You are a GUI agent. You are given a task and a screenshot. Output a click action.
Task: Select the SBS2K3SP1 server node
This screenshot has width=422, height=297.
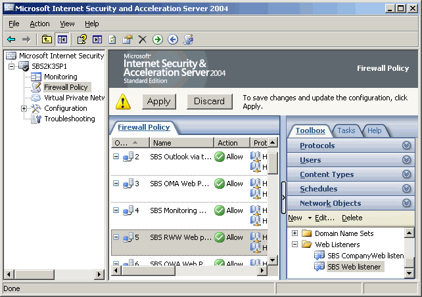pyautogui.click(x=49, y=66)
